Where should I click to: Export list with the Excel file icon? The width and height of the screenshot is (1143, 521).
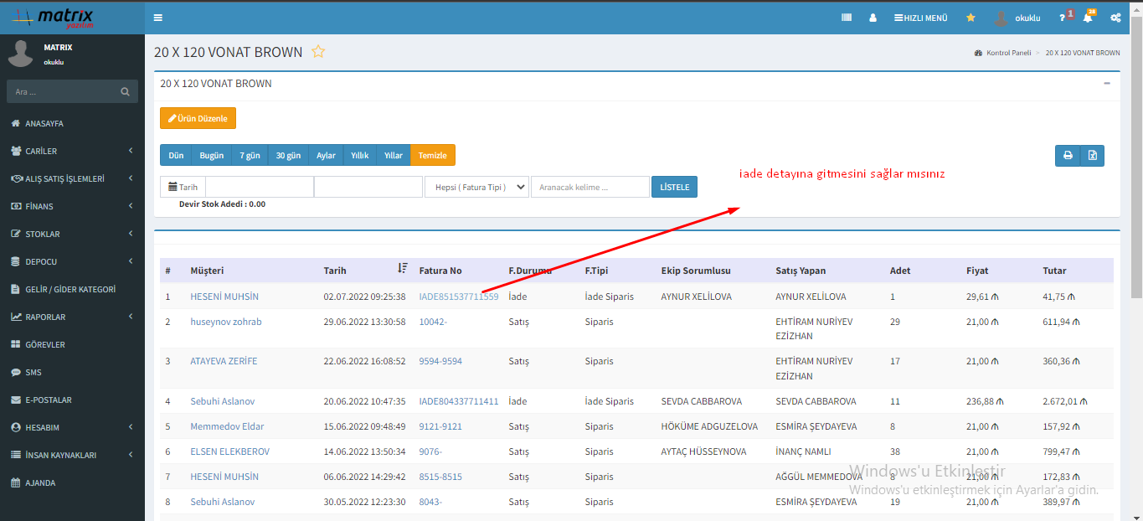coord(1092,156)
